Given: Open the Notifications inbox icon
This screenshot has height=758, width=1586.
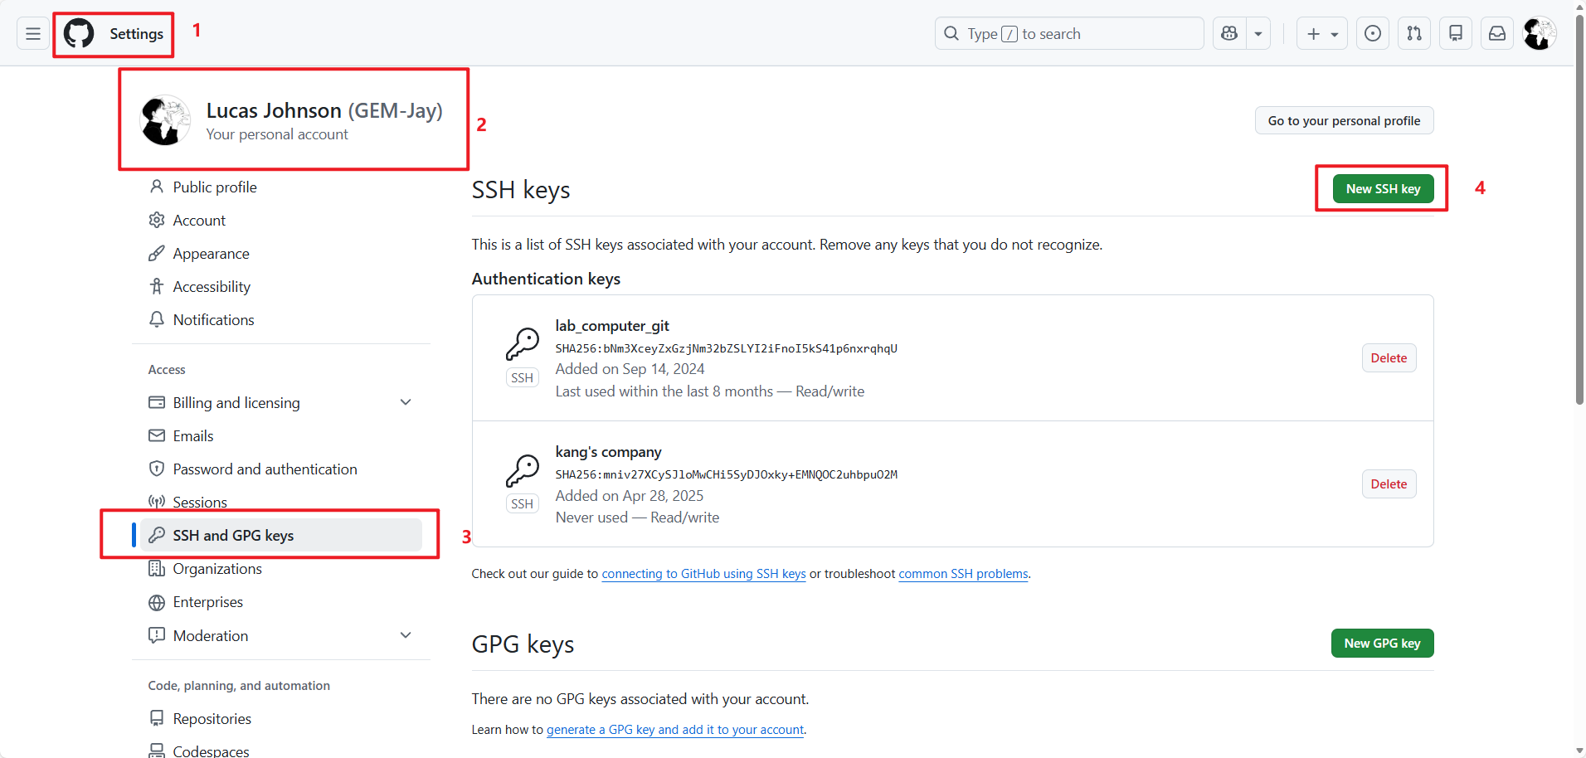Looking at the screenshot, I should [x=1497, y=34].
